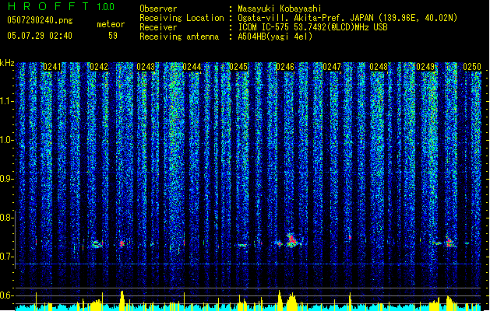Click the large red meteor echo after 0246
This screenshot has height=311, width=490.
click(291, 240)
